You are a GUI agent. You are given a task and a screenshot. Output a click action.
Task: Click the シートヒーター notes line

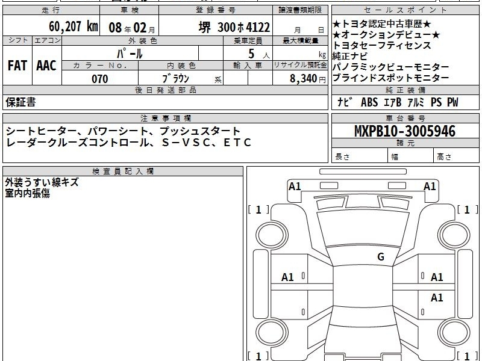[123, 131]
